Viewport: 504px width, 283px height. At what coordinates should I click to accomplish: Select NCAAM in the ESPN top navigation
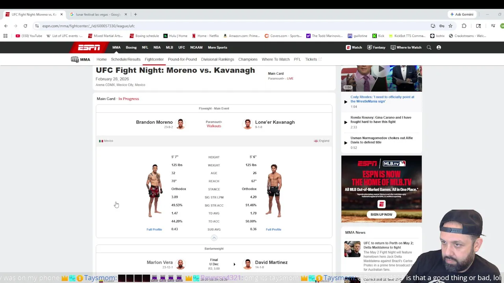(x=196, y=48)
